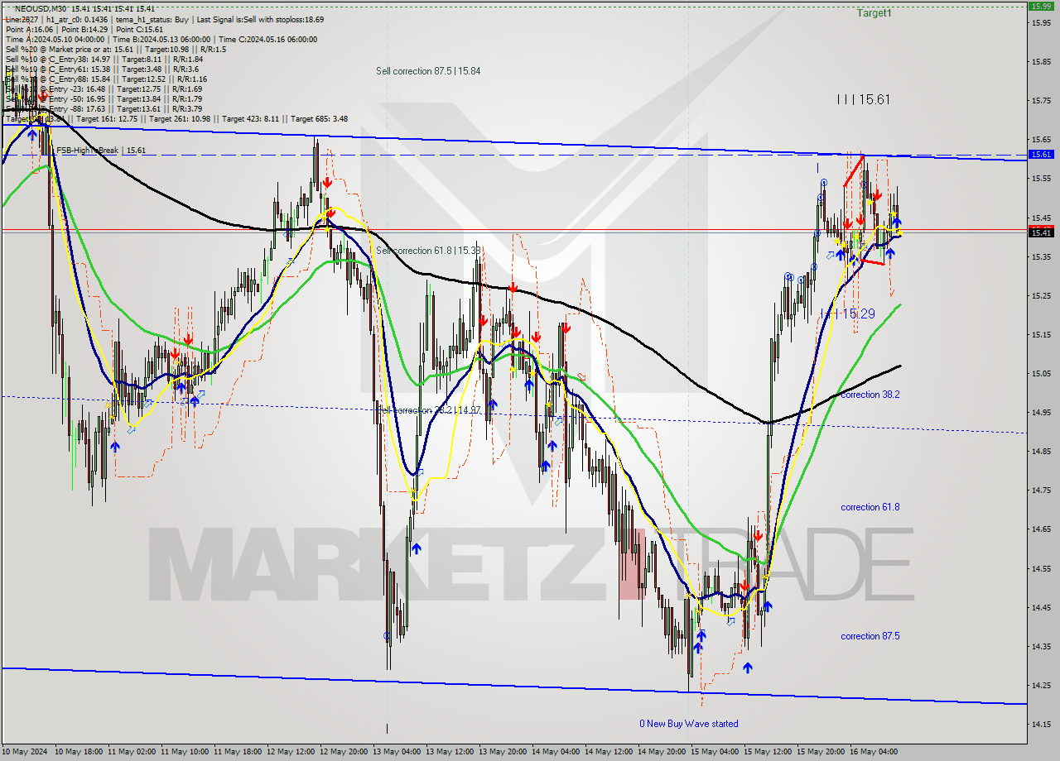Click the 14.75 price axis value
1060x761 pixels.
coord(1041,490)
